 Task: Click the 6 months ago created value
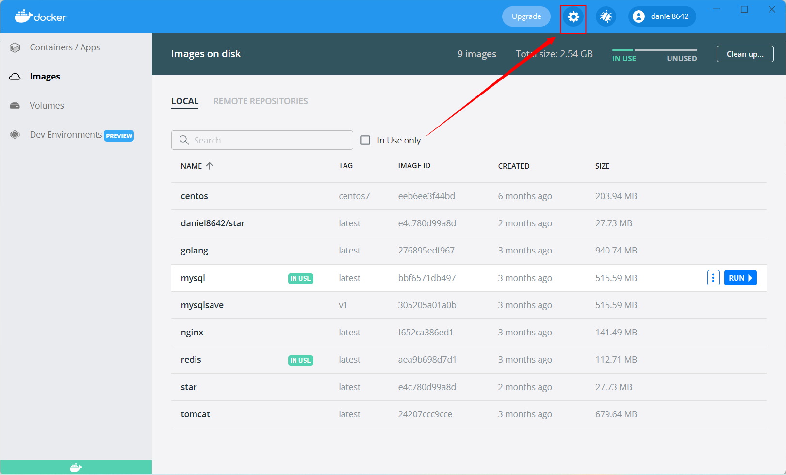coord(525,196)
